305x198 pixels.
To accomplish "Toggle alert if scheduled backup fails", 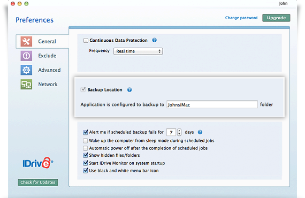I will (x=86, y=132).
